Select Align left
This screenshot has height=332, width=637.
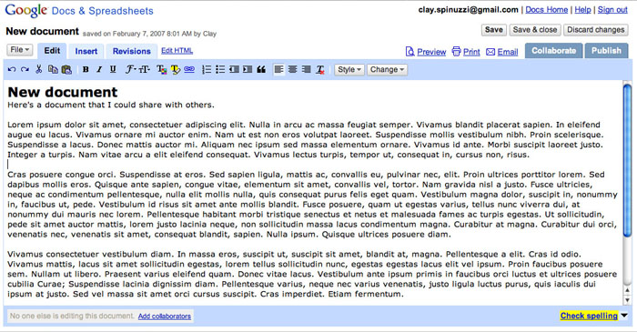click(x=278, y=69)
